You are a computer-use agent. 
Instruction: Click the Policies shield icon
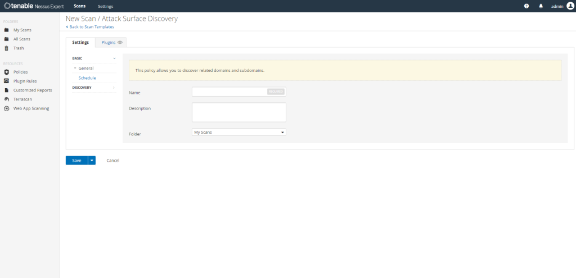(6, 72)
